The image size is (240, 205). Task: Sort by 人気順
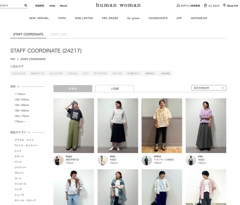(115, 89)
